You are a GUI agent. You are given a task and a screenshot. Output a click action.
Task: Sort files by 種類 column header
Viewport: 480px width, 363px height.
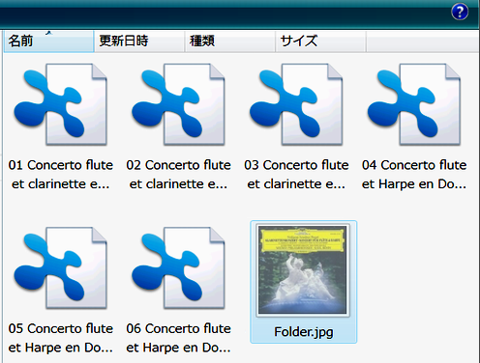(x=230, y=42)
